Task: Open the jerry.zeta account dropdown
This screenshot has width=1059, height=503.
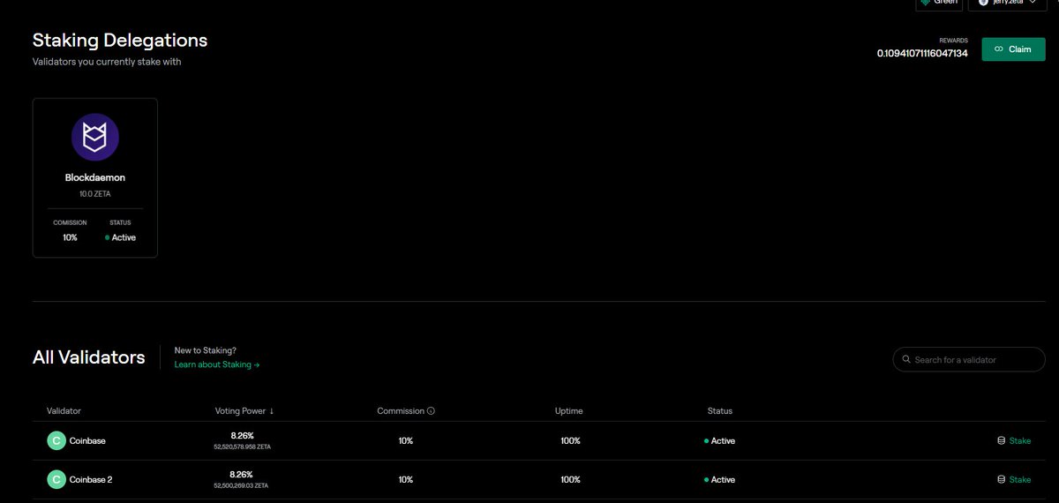Action: (x=1007, y=3)
